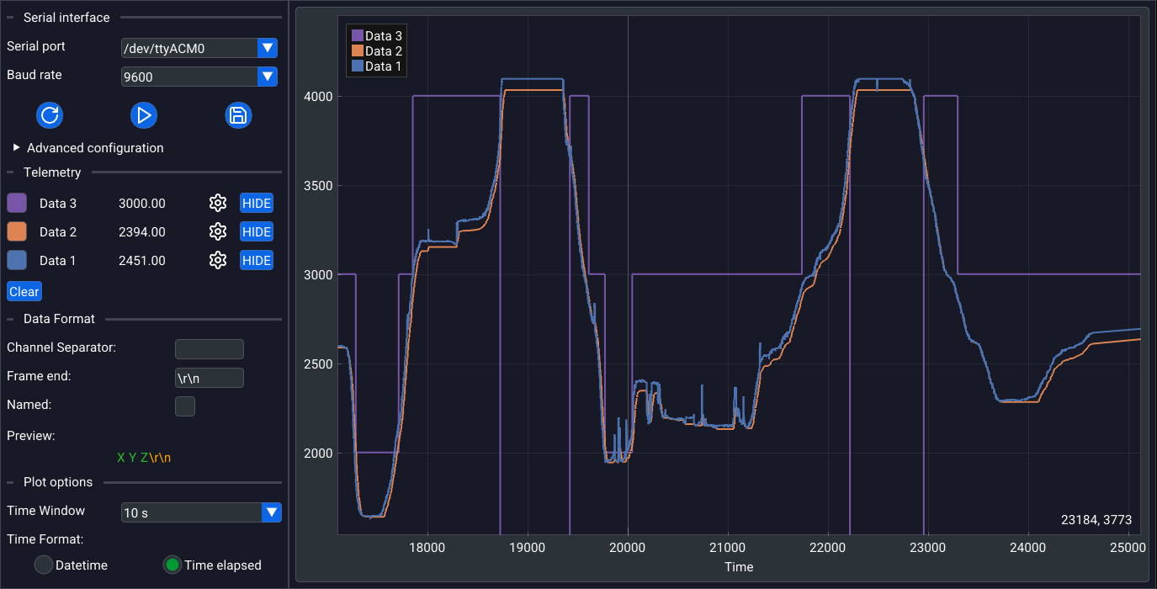Viewport: 1157px width, 589px height.
Task: Open settings gear for Data 1
Action: [218, 261]
